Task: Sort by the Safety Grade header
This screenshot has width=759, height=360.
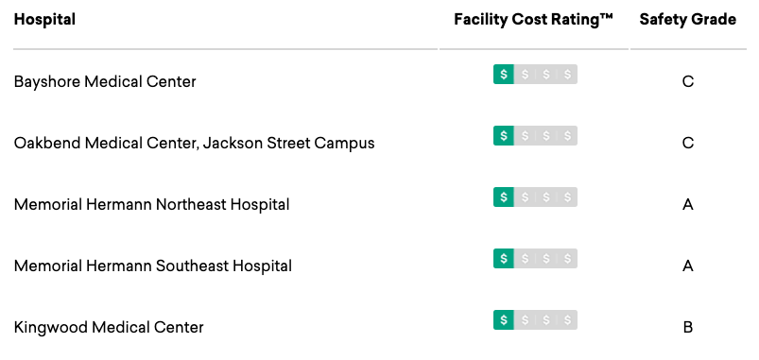Action: pyautogui.click(x=688, y=19)
